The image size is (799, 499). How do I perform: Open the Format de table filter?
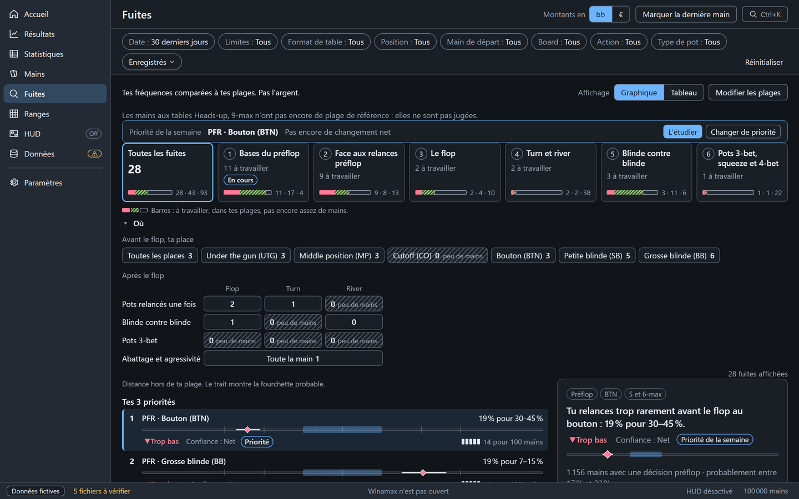click(326, 42)
